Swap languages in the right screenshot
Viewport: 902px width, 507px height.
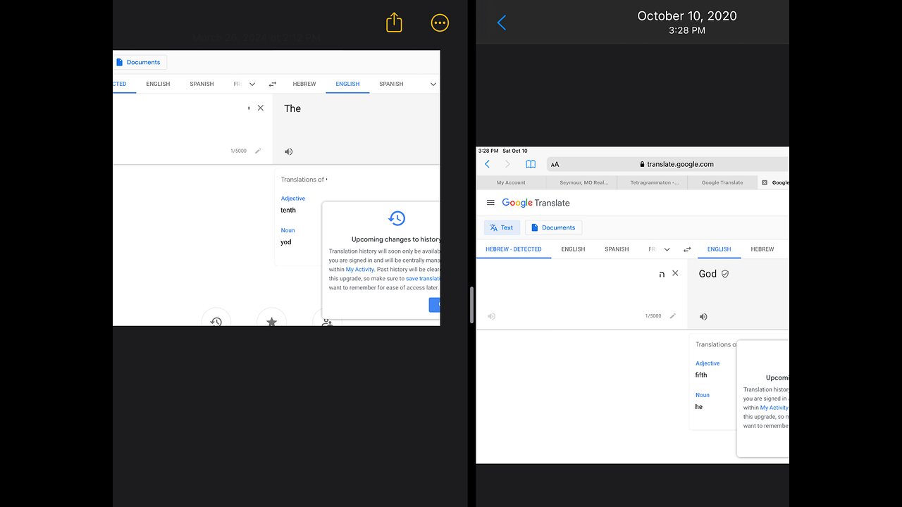pos(687,249)
